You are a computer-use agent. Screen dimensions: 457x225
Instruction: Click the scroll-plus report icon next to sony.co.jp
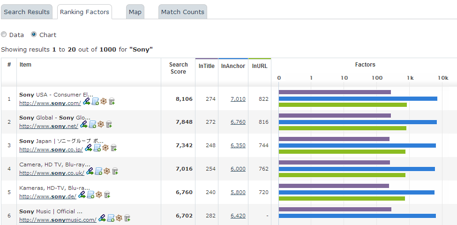point(97,148)
